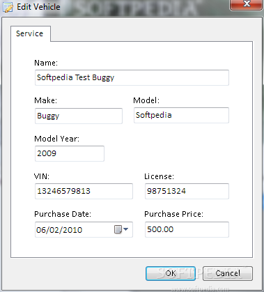Screen dimensions: 264x292
Task: Click the Model Year field showing 2009
Action: pos(70,153)
